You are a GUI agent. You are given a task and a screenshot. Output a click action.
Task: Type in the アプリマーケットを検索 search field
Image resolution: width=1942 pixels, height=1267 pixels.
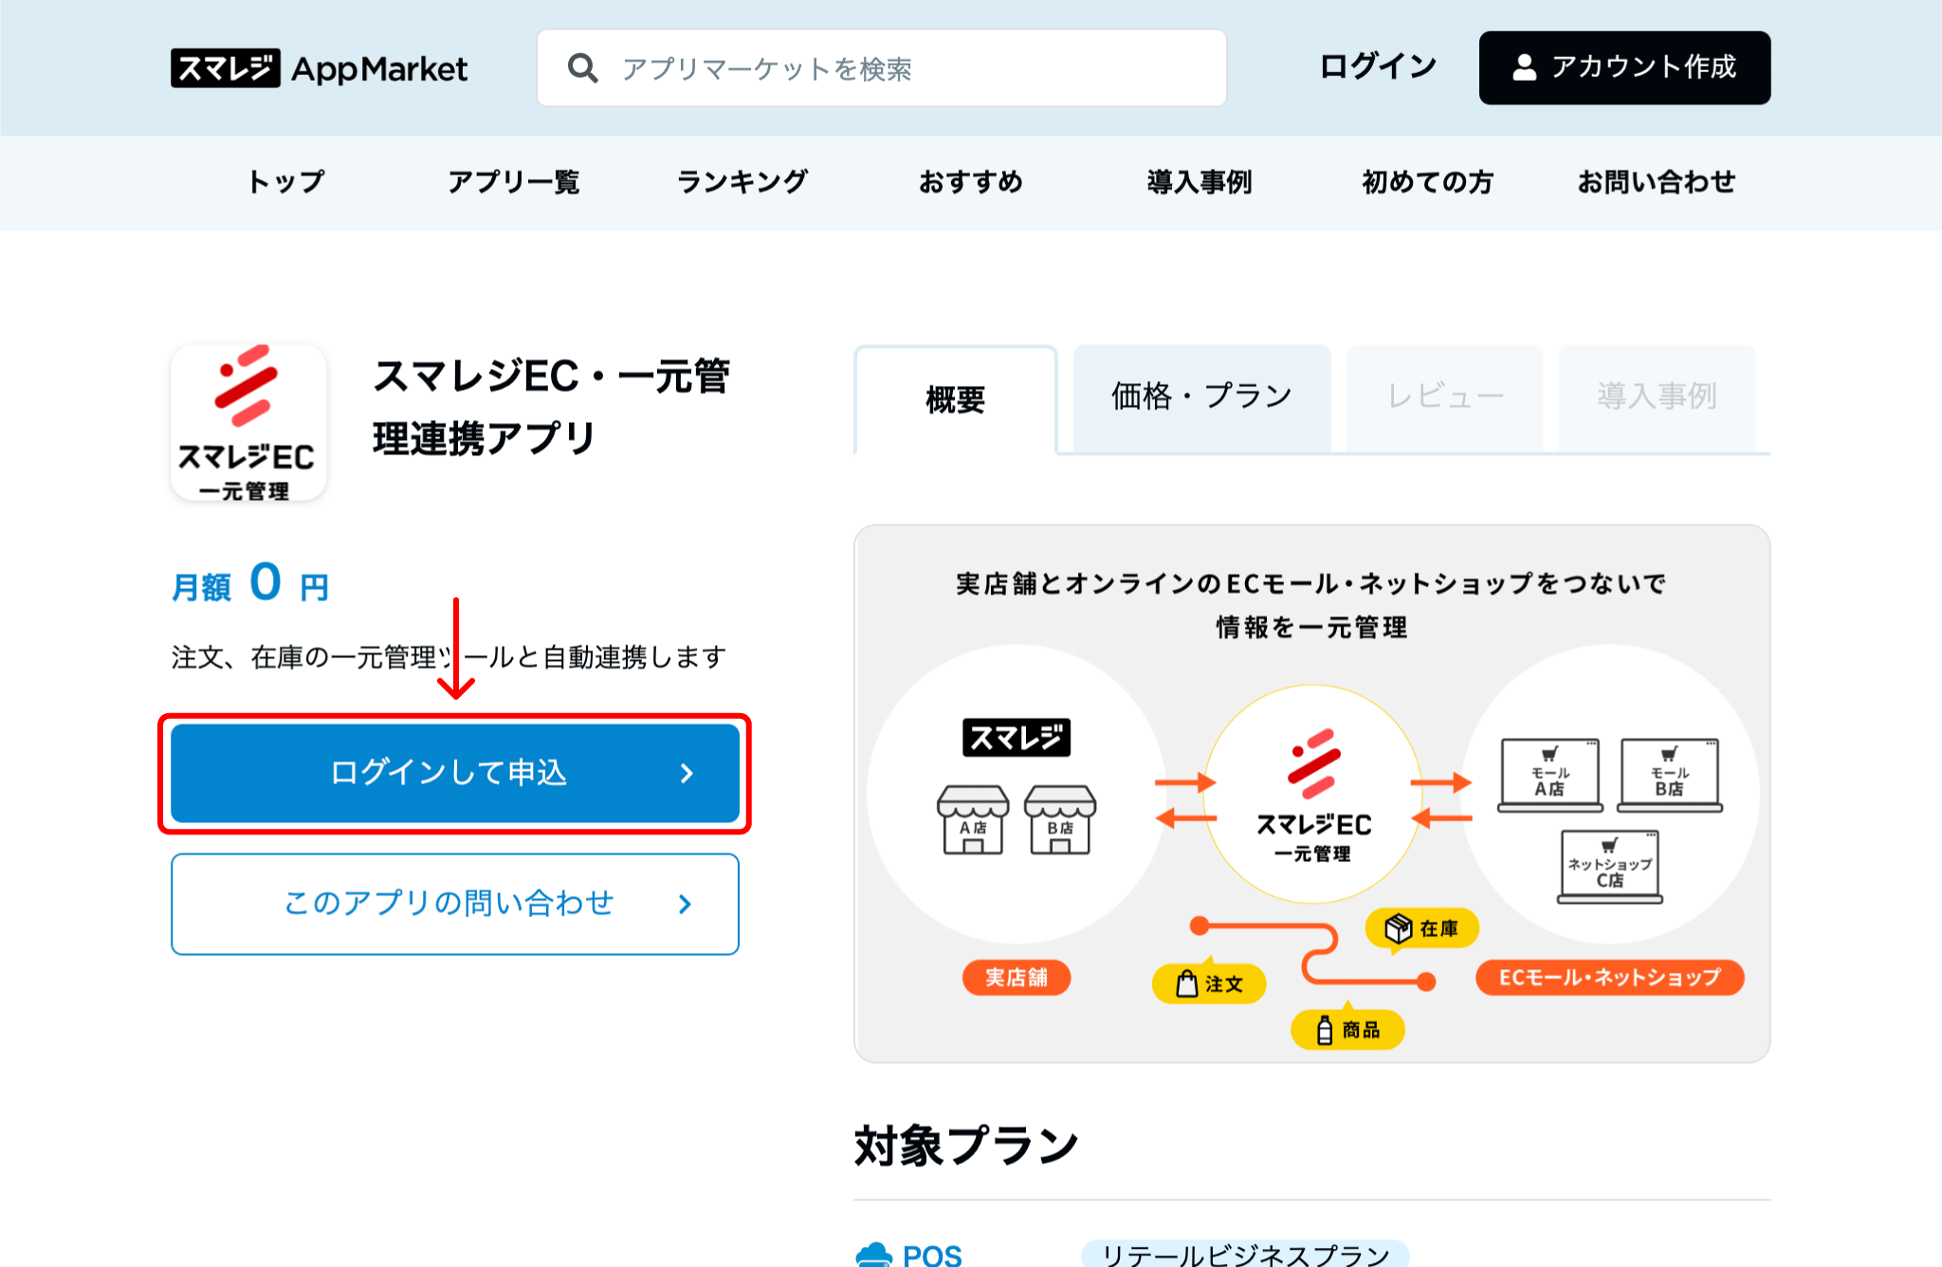pyautogui.click(x=910, y=68)
